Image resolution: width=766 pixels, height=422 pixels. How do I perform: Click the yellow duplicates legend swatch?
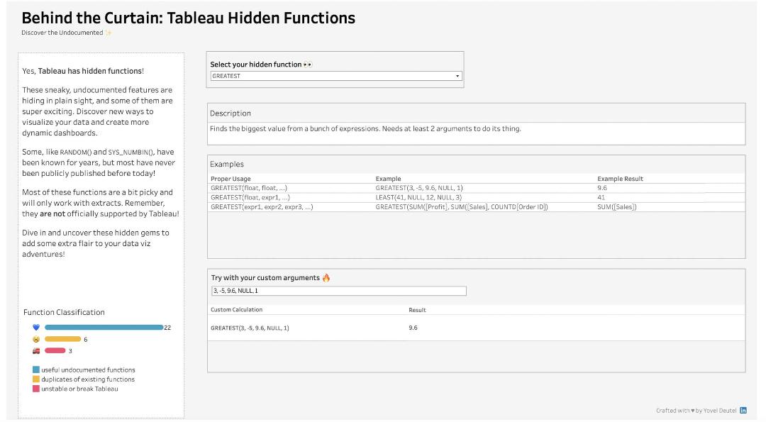36,379
